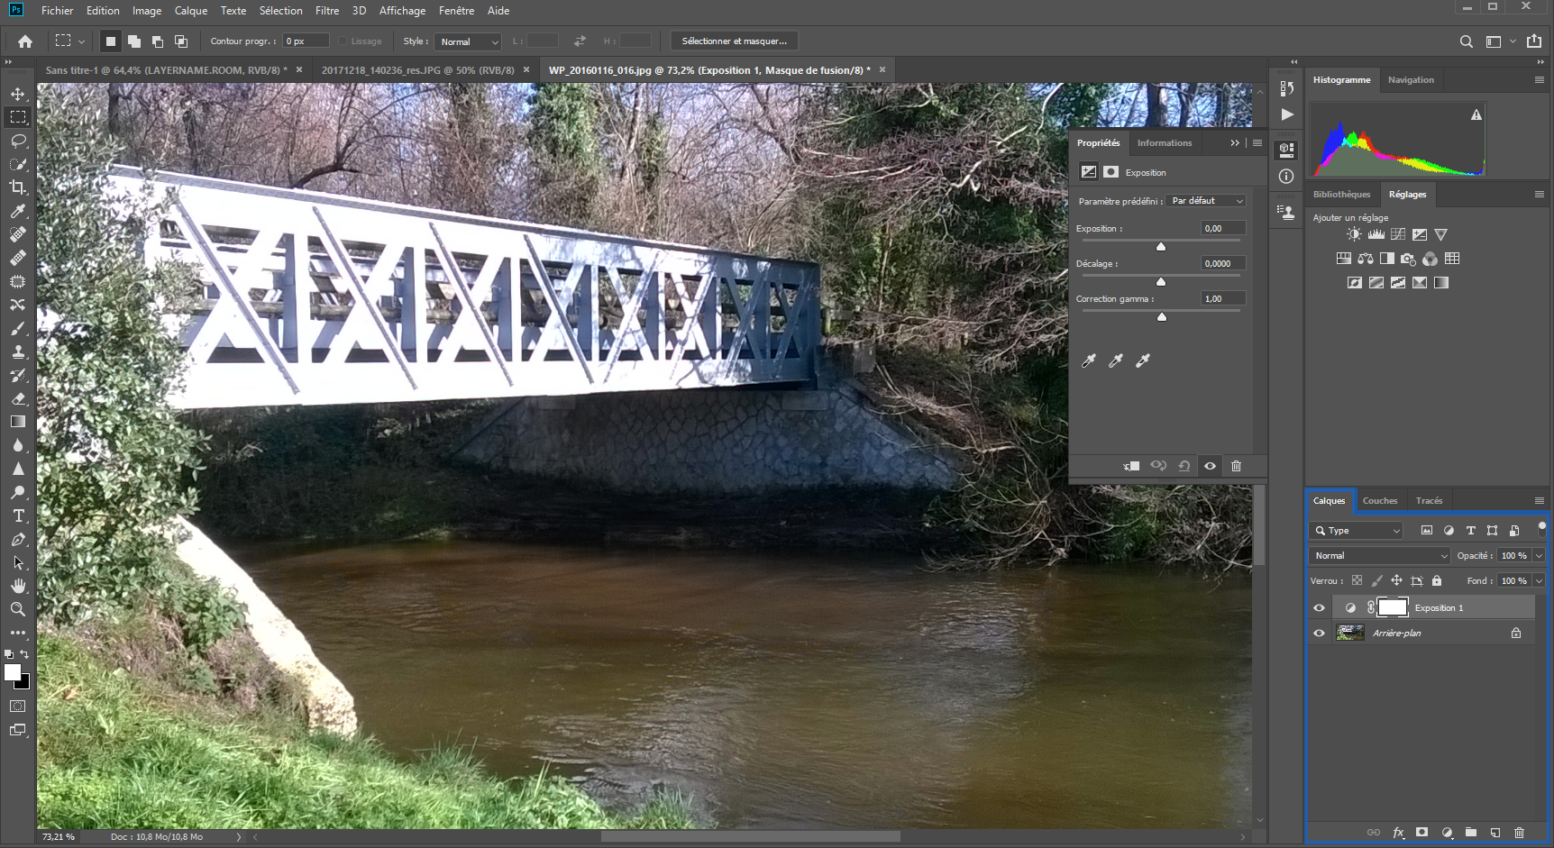Toggle Lissage in the options bar

click(343, 41)
